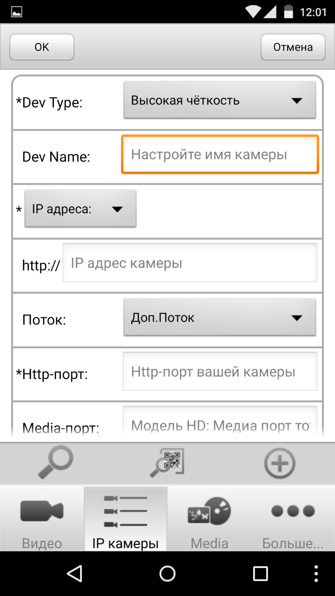
Task: Open the Dev Type dropdown
Action: (x=219, y=100)
